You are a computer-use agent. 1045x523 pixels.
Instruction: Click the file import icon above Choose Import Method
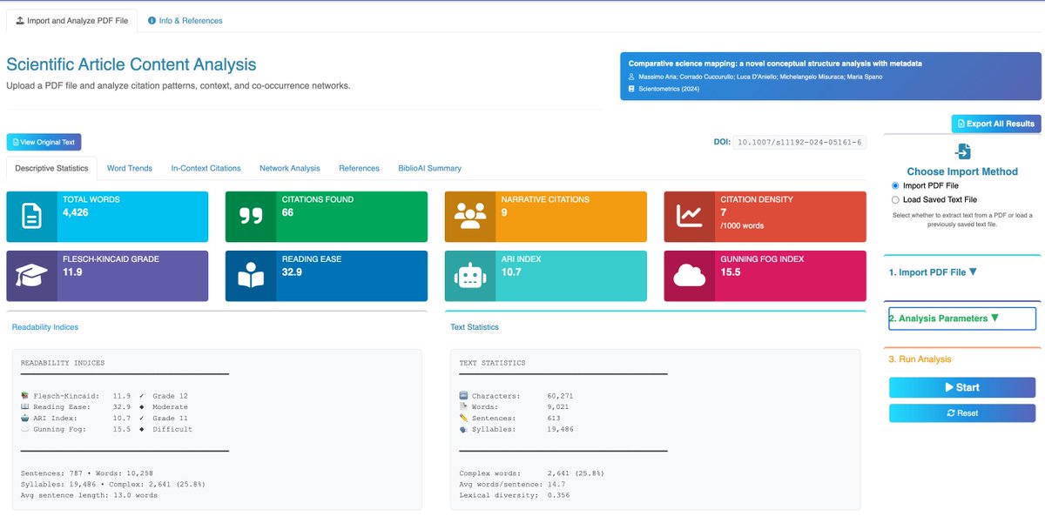(962, 151)
